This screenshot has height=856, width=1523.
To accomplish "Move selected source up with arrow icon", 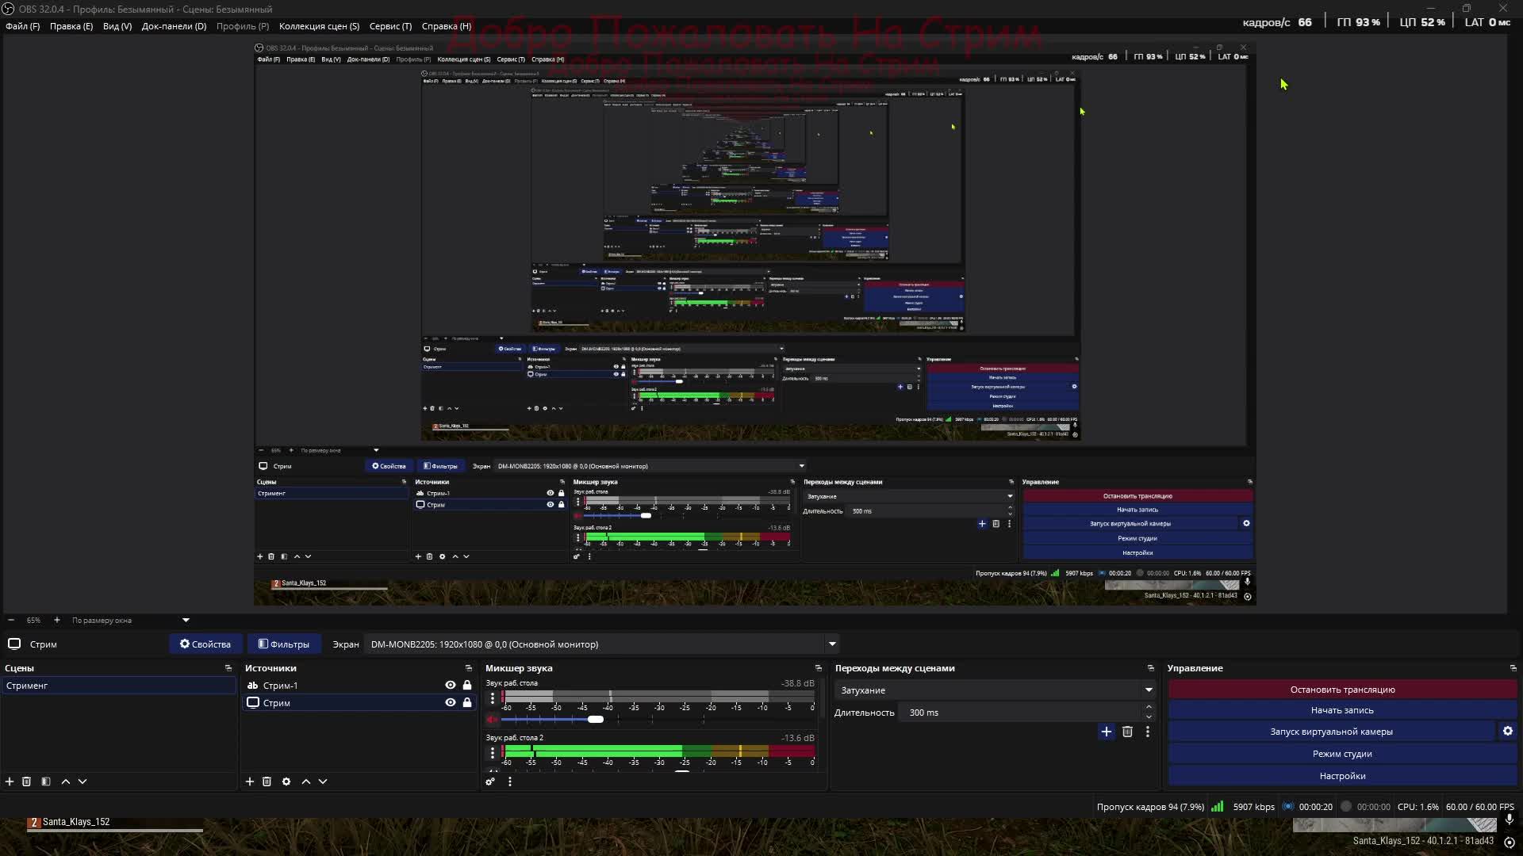I will coord(306,781).
